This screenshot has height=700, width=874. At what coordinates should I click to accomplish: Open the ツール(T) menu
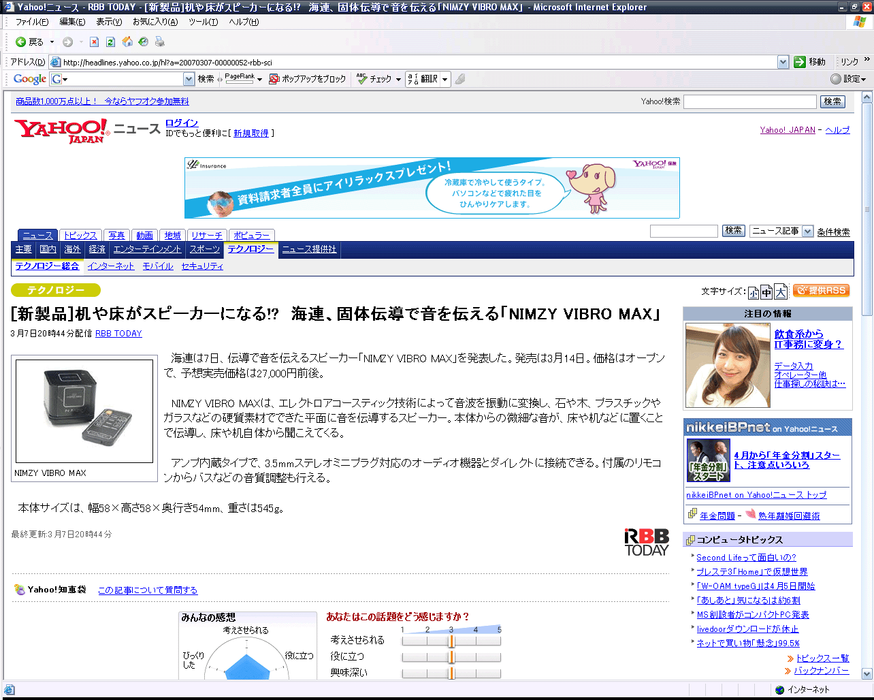203,22
